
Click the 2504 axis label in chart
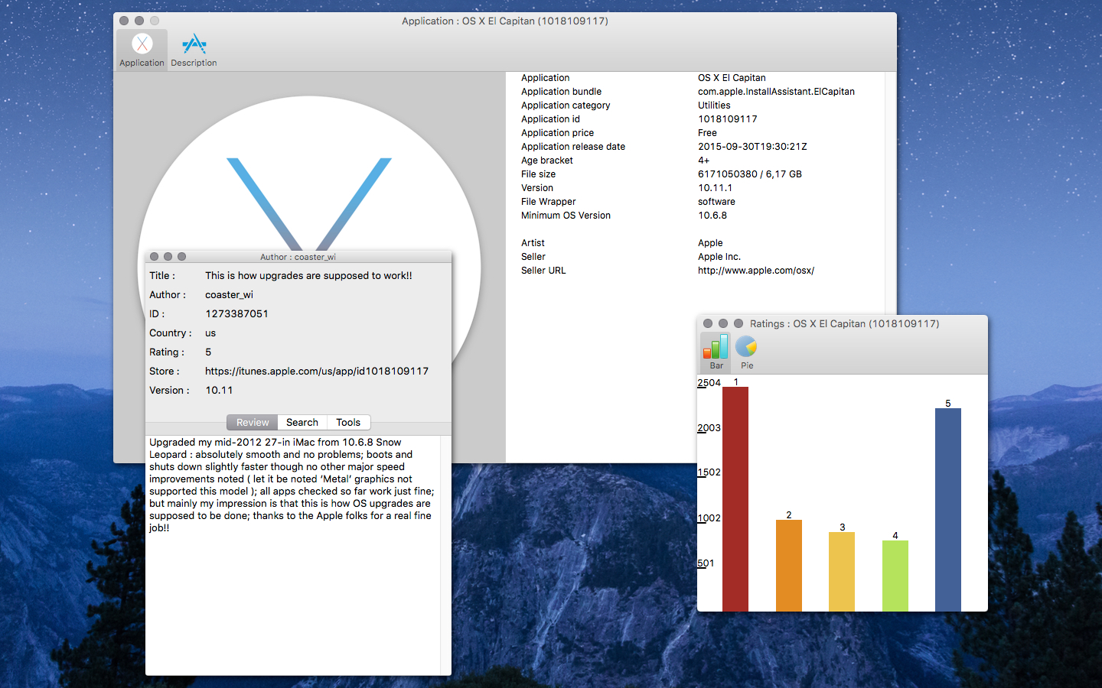[x=709, y=383]
